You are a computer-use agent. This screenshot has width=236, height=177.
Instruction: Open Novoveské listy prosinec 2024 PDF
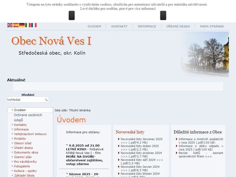(x=141, y=154)
